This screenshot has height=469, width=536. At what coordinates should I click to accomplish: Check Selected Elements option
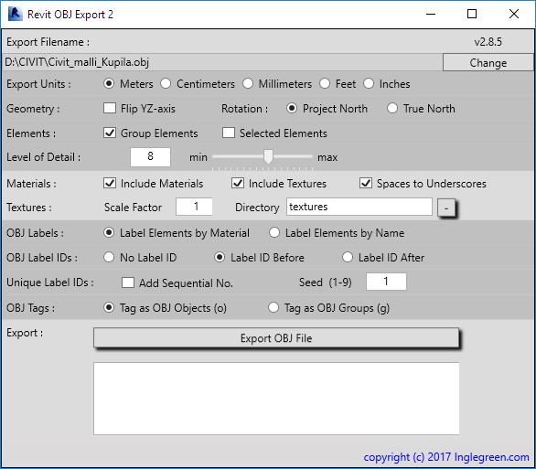coord(229,133)
